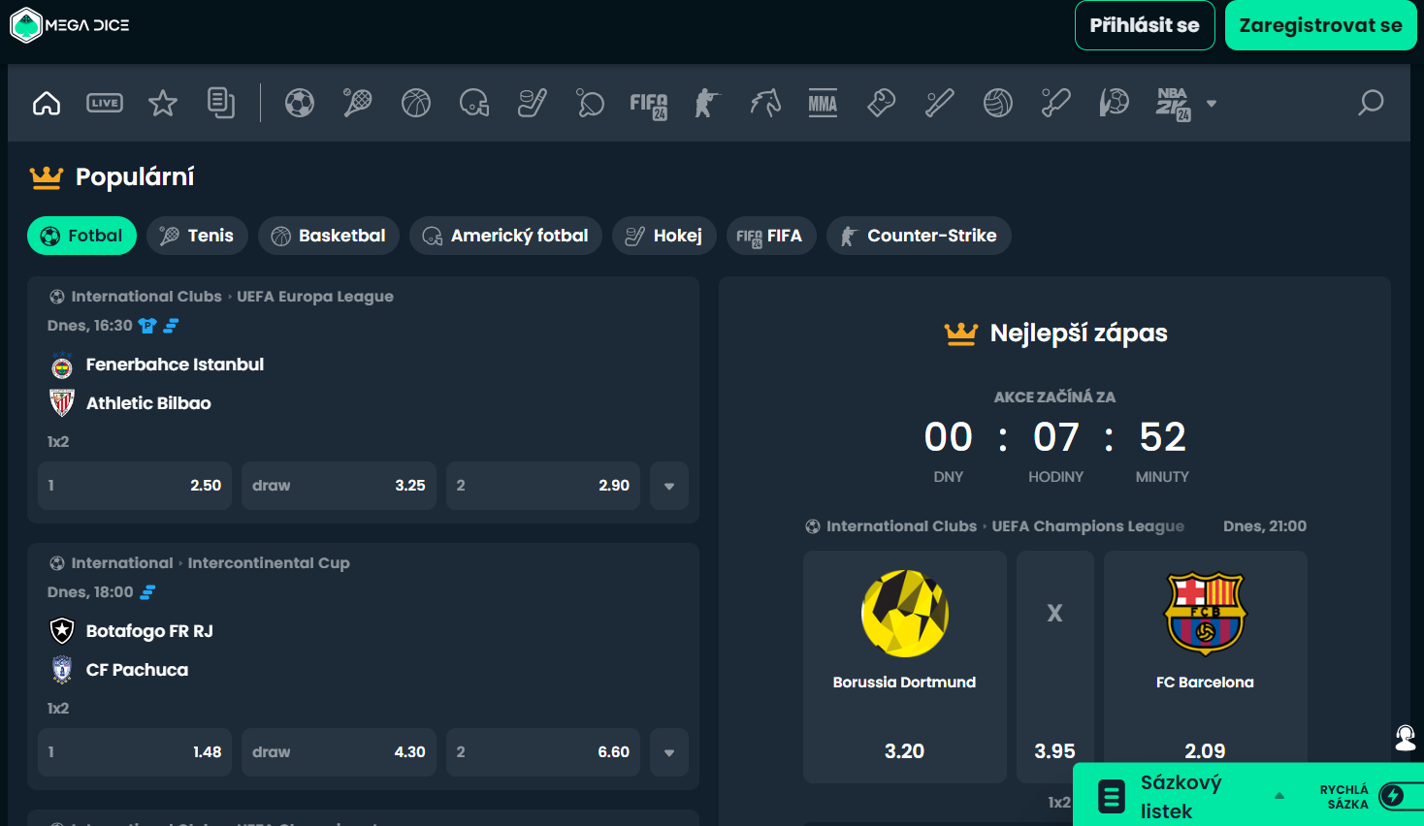Open UEFA Champions League link in Nejlepší zápas
This screenshot has width=1424, height=826.
point(1087,526)
